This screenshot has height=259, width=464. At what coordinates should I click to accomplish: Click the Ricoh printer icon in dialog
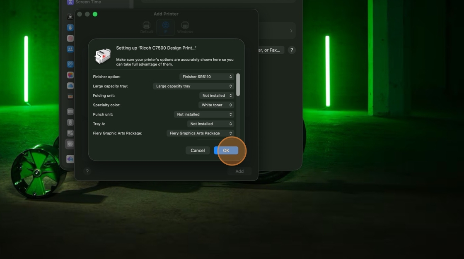tap(103, 56)
